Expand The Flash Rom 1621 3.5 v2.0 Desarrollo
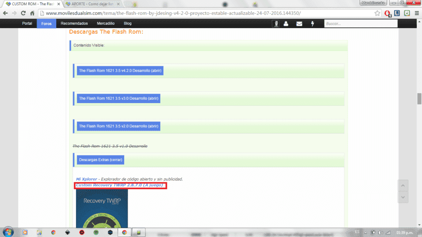 pyautogui.click(x=119, y=126)
